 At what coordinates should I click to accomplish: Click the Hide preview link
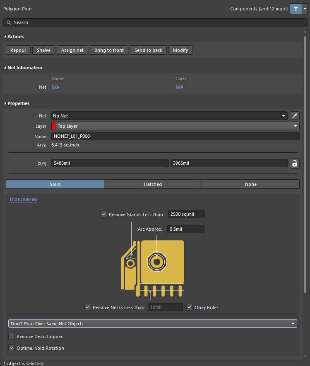(24, 199)
